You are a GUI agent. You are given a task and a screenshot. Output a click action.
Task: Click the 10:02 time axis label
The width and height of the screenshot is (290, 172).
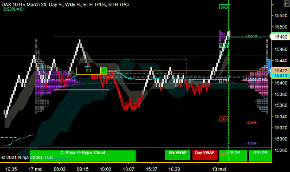click(105, 169)
